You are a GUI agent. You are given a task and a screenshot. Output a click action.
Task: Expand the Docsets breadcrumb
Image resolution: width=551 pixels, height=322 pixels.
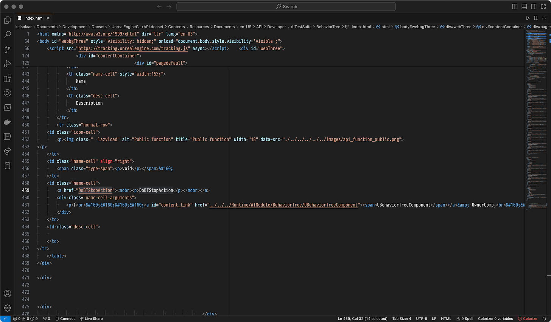click(99, 27)
